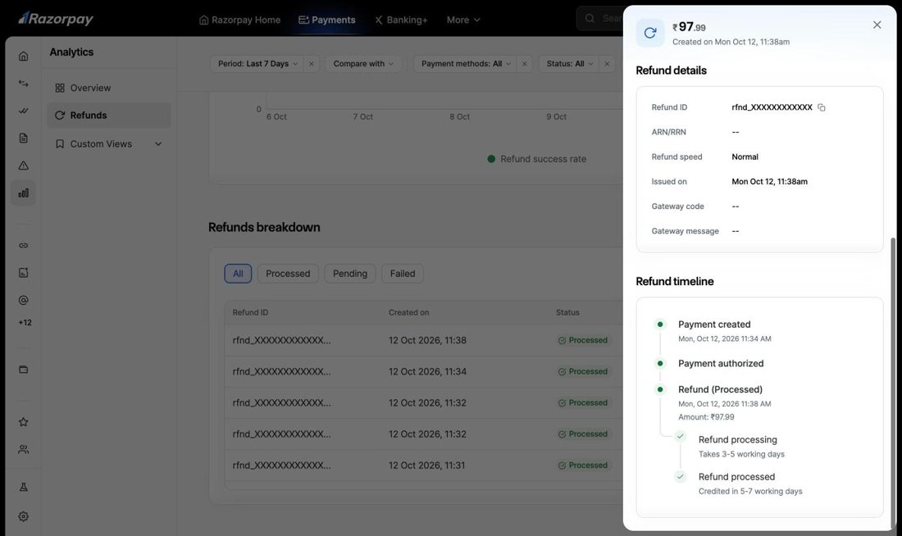
Task: Click the Refund processed timeline step
Action: coord(736,477)
